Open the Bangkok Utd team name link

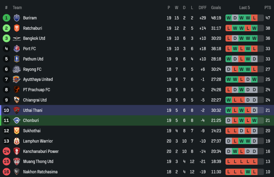34,38
